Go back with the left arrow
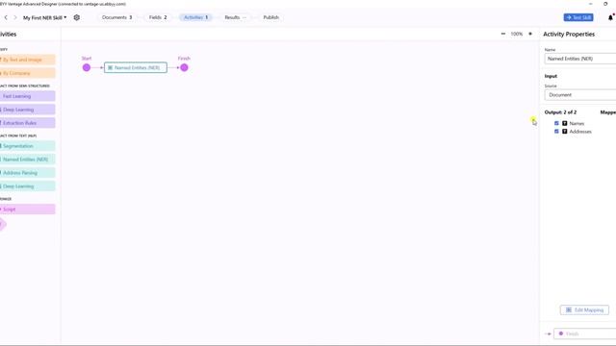The height and width of the screenshot is (346, 616). tap(6, 17)
